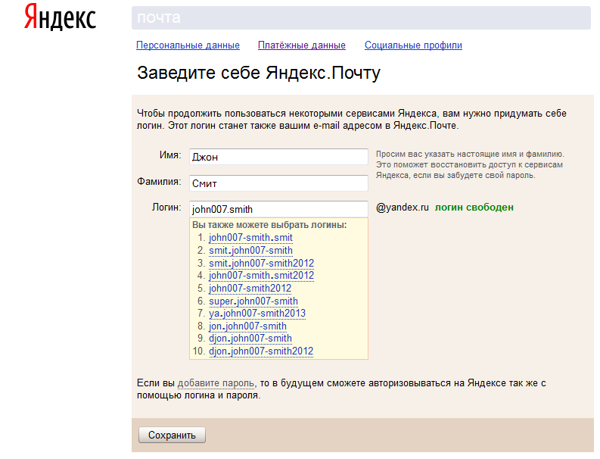
Task: Choose login jon.john007-smith
Action: [x=247, y=326]
